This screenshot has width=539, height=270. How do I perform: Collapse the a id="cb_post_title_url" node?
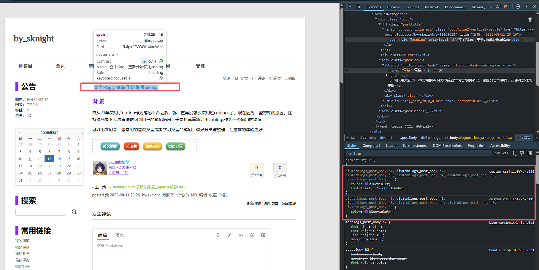383,29
